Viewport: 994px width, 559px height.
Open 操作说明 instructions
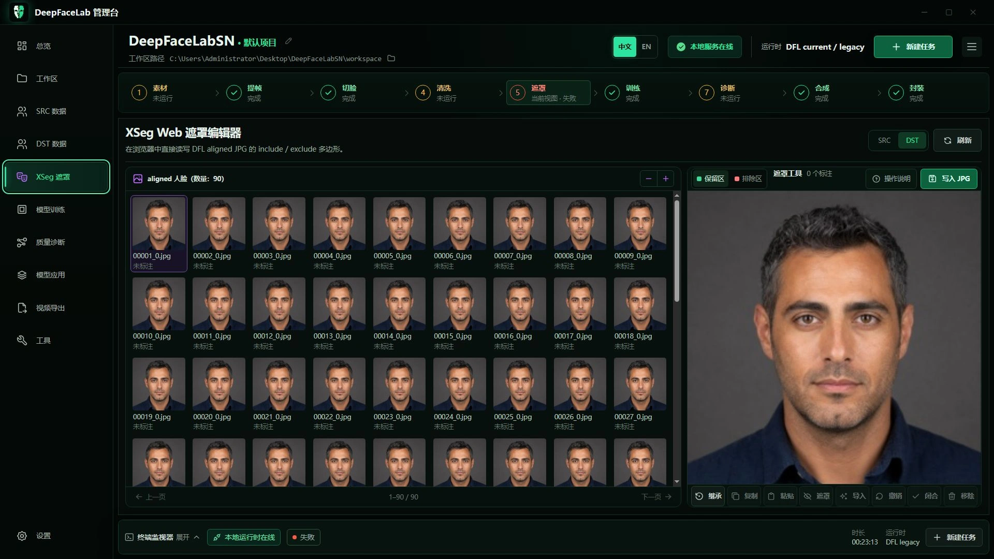click(x=891, y=179)
